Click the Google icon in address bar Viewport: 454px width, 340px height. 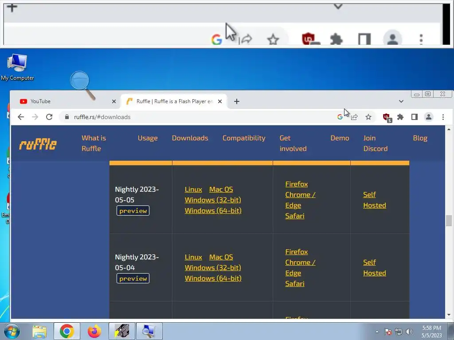click(340, 117)
